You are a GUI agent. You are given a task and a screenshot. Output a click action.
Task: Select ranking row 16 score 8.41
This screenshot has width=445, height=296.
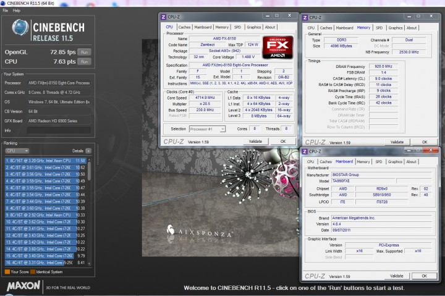[45, 263]
